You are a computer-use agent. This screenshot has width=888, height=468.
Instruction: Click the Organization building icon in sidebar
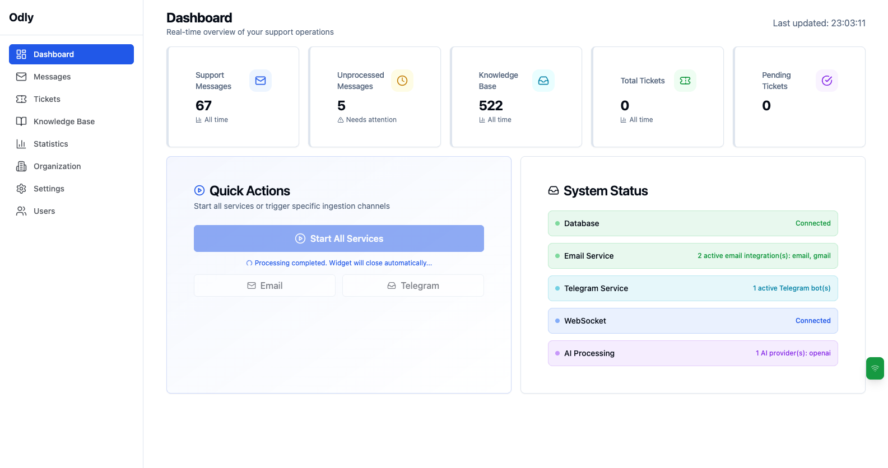[x=21, y=166]
